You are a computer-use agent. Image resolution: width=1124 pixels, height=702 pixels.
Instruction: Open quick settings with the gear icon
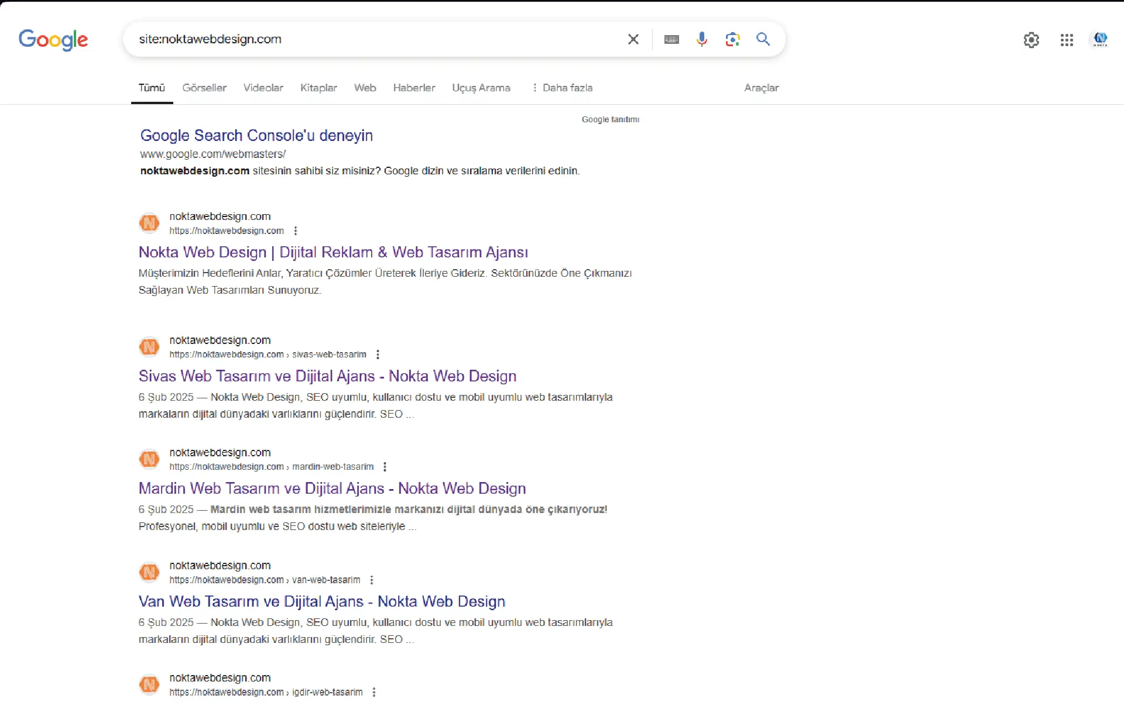tap(1032, 40)
